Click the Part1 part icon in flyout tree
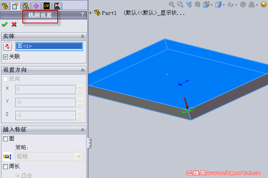The width and height of the screenshot is (268, 178). pos(97,13)
